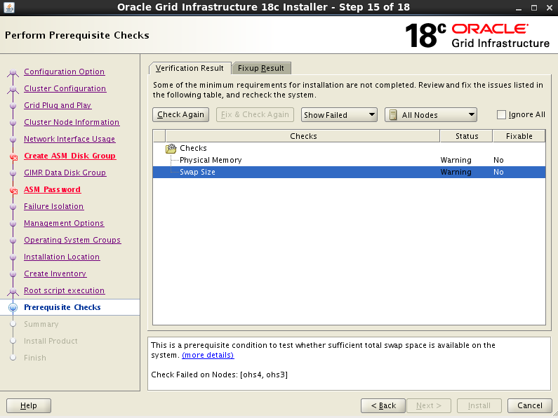
Task: Click the Checks column header
Action: coord(303,136)
